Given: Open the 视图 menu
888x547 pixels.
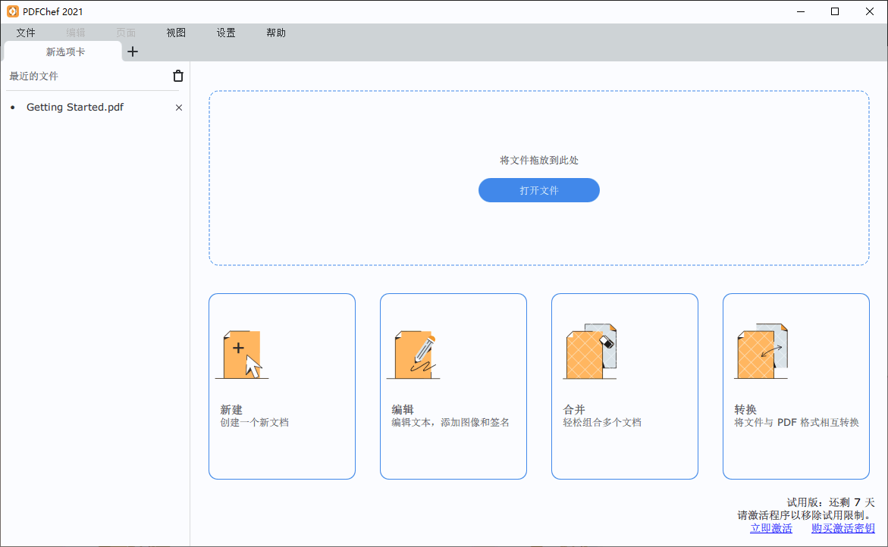Looking at the screenshot, I should 176,33.
